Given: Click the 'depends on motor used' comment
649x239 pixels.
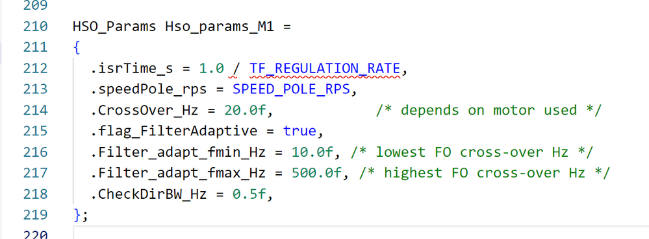Looking at the screenshot, I should pyautogui.click(x=489, y=111).
